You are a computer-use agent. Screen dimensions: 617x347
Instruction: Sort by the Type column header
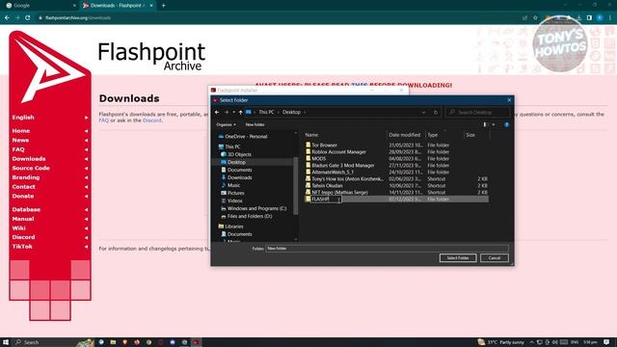pyautogui.click(x=433, y=135)
